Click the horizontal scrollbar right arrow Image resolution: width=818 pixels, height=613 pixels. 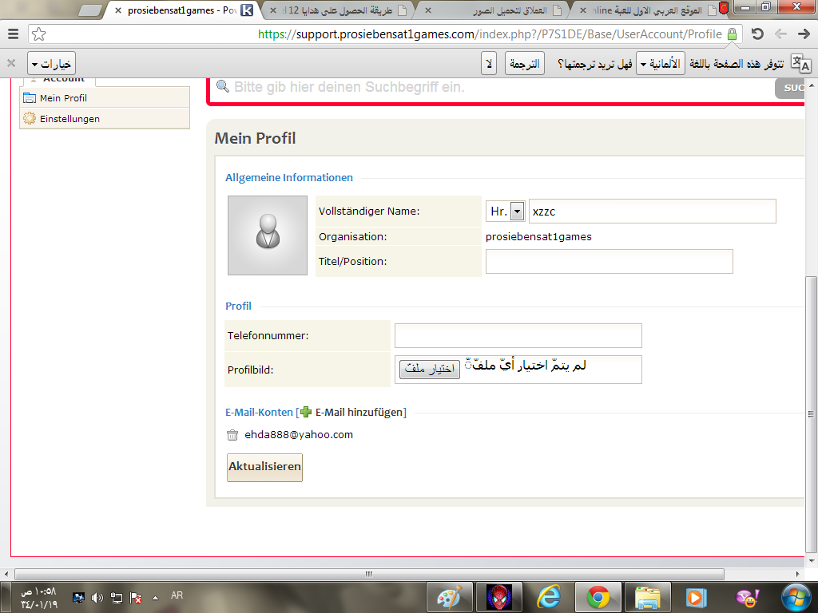[x=798, y=574]
